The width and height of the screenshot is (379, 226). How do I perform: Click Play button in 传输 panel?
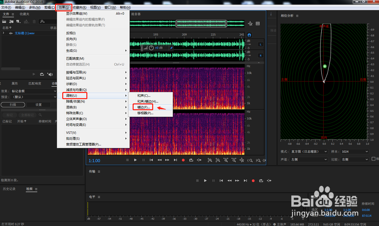coord(205,181)
